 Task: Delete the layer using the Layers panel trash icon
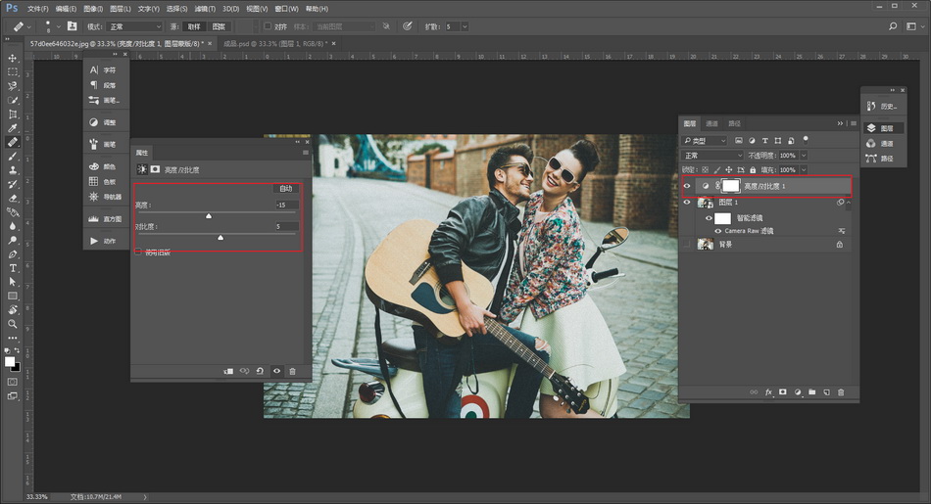pyautogui.click(x=840, y=392)
